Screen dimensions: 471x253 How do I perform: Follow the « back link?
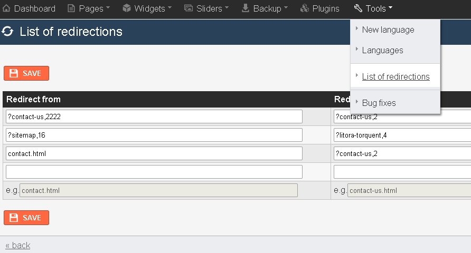(x=18, y=245)
